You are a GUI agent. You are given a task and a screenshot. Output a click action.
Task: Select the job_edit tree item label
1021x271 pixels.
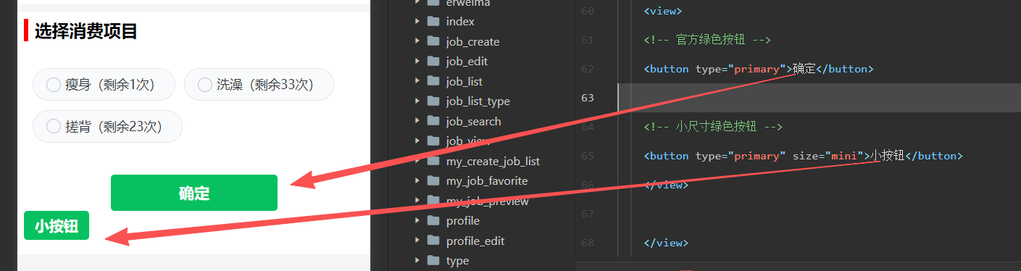(467, 62)
